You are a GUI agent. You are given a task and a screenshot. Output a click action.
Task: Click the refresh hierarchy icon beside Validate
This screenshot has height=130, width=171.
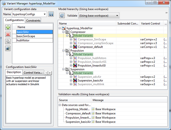62,15
